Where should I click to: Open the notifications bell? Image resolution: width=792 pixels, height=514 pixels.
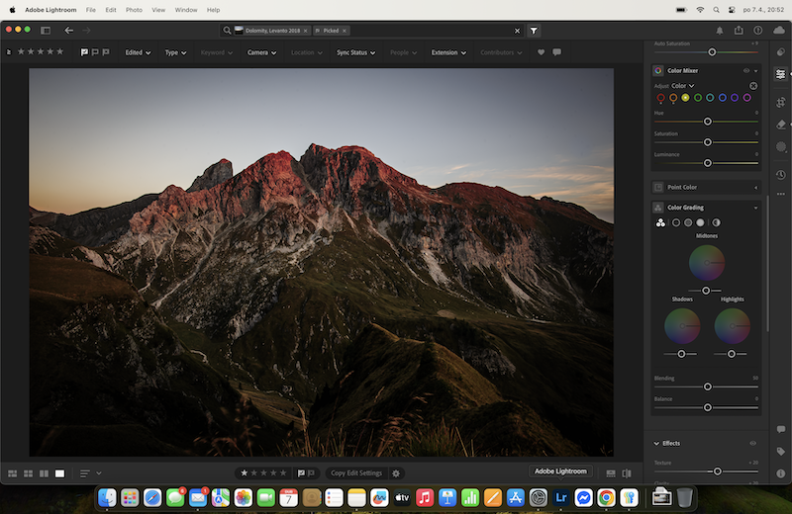(x=720, y=31)
